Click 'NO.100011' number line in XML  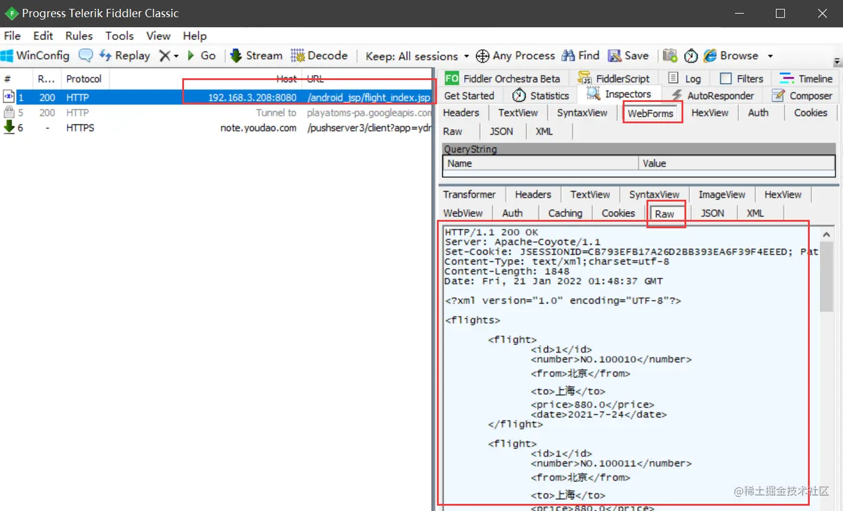point(611,463)
